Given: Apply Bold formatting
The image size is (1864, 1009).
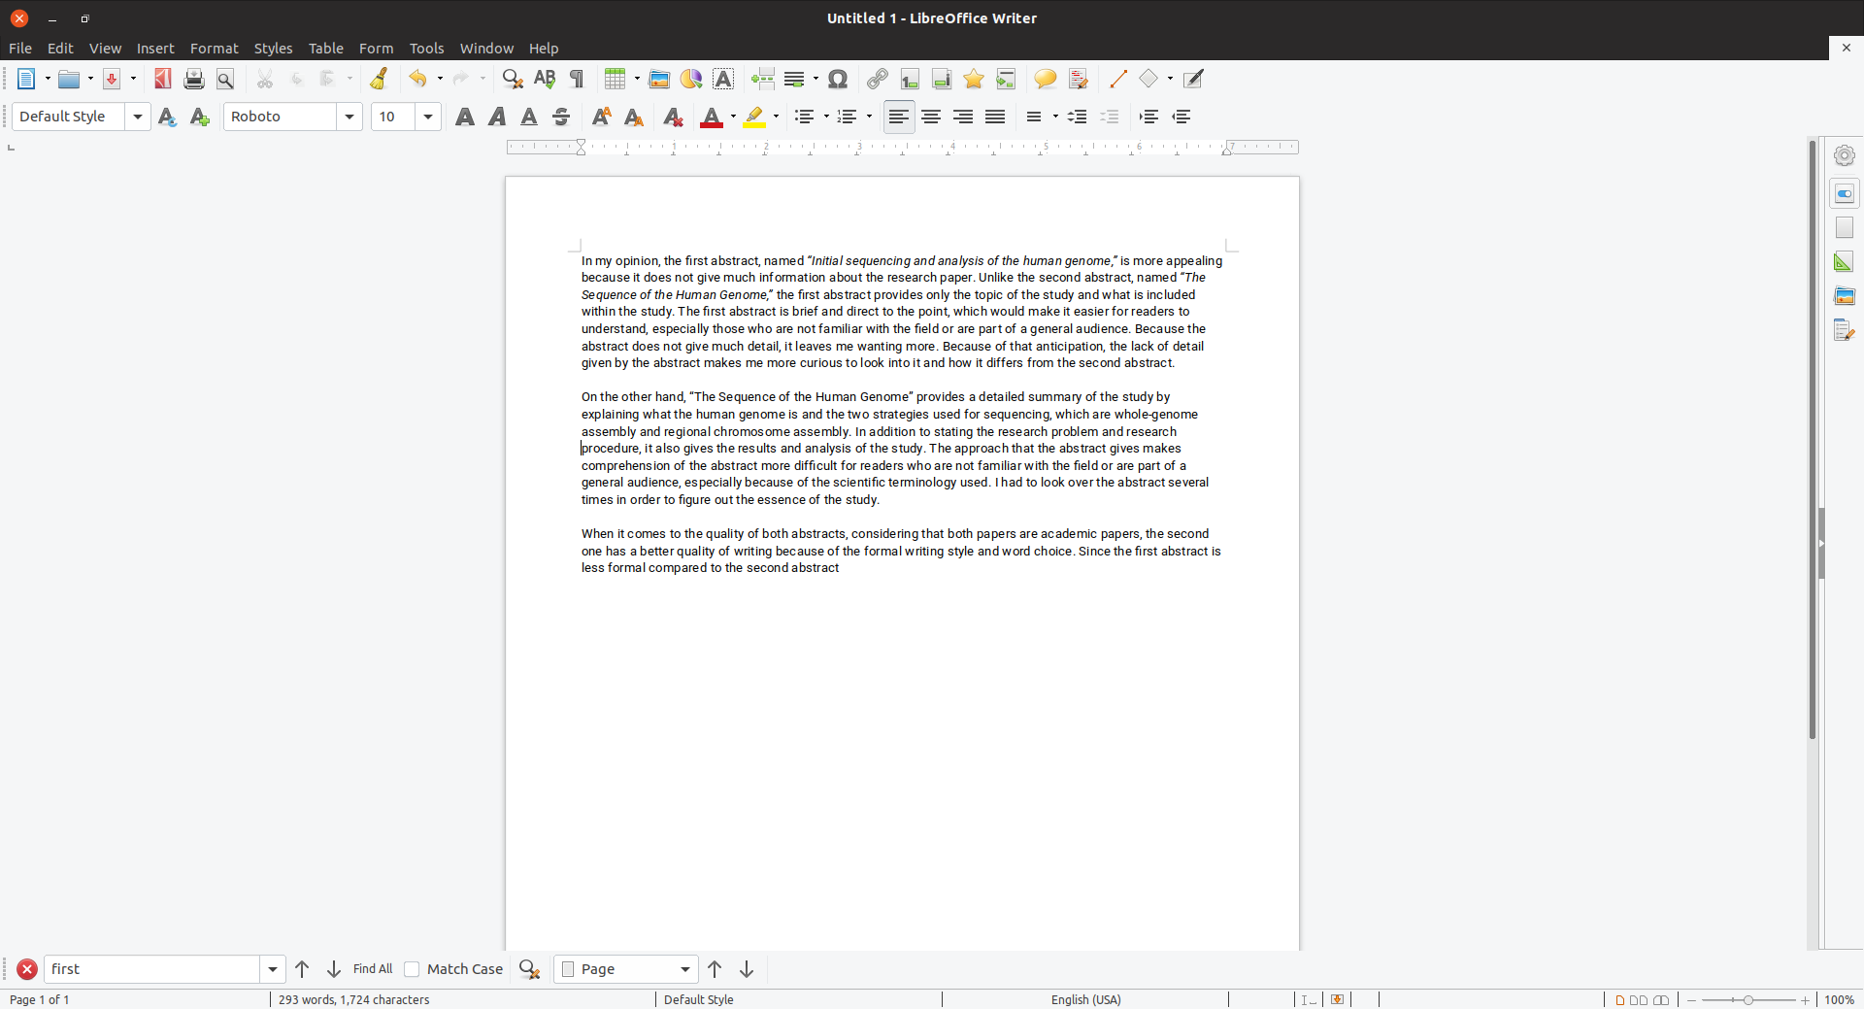Looking at the screenshot, I should pyautogui.click(x=465, y=118).
